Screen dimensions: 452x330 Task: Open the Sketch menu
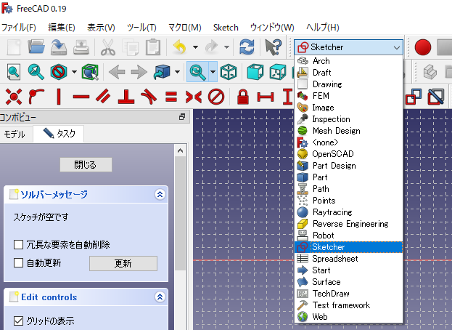[226, 28]
